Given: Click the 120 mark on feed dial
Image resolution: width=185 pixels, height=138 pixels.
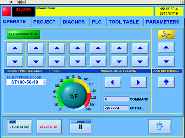Looking at the screenshot, I should [93, 91].
